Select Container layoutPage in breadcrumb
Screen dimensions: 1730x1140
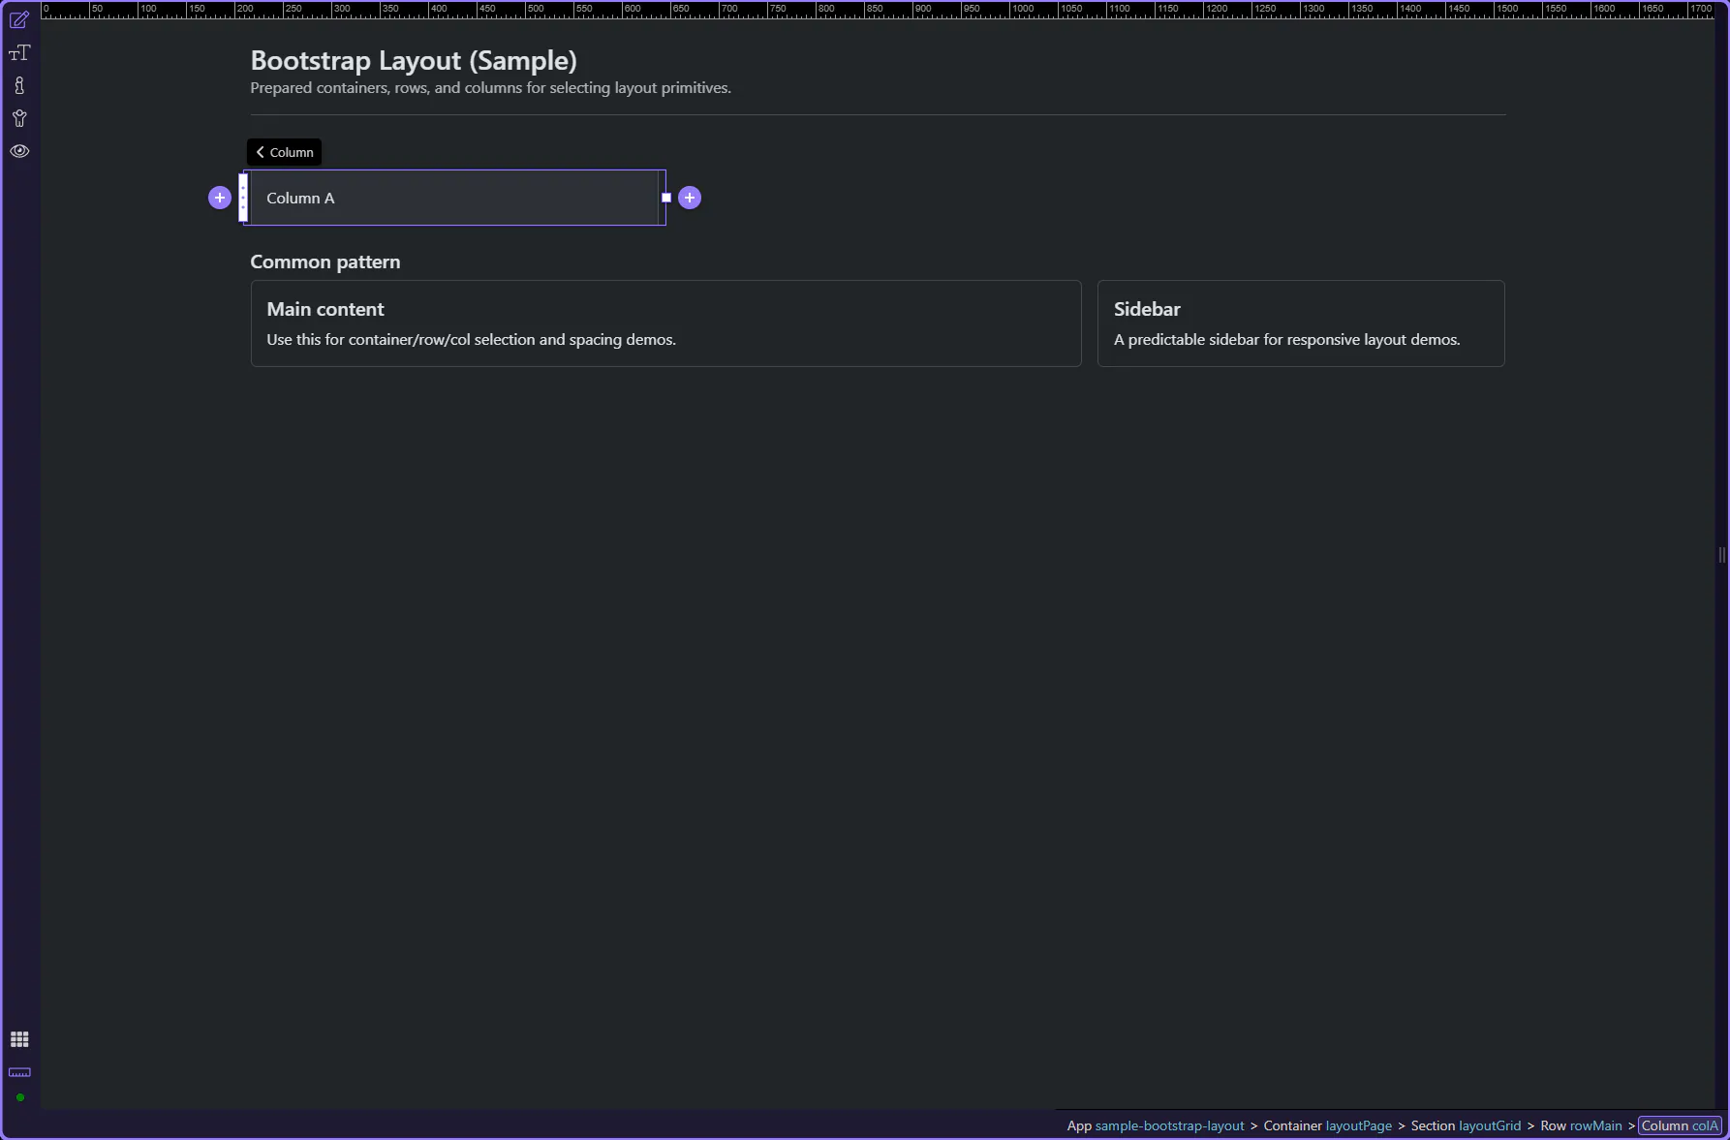[x=1327, y=1125]
